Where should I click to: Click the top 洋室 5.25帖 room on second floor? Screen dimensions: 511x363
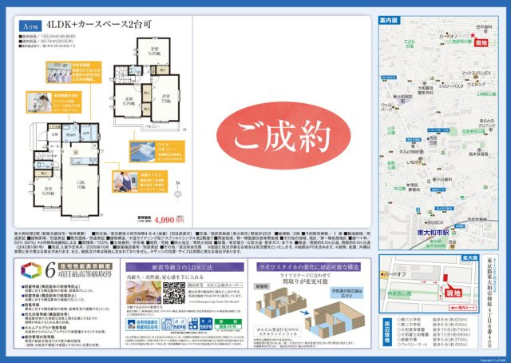(153, 50)
